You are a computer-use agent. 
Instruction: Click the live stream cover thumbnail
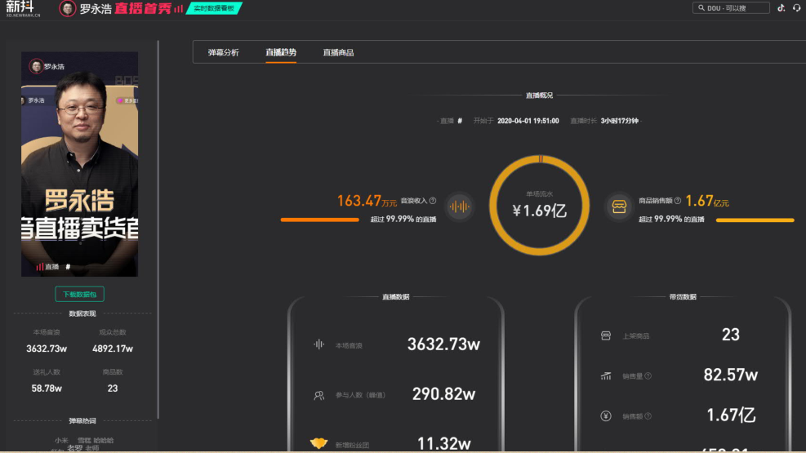80,164
